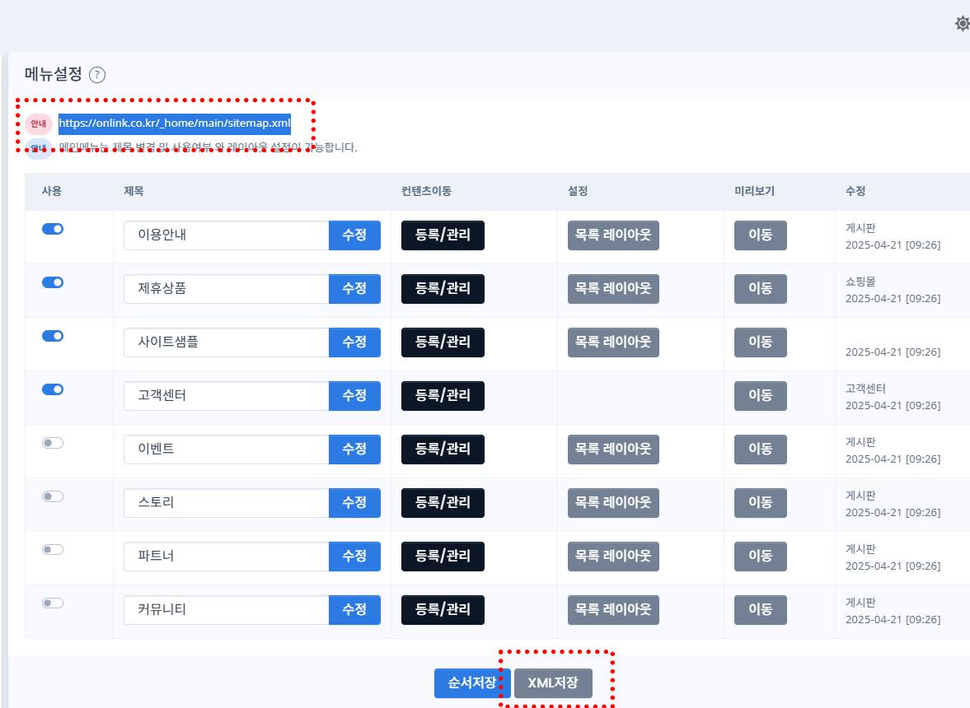Image resolution: width=970 pixels, height=708 pixels.
Task: Click 목록 레이아웃 in the 이벤트 row
Action: [x=613, y=449]
